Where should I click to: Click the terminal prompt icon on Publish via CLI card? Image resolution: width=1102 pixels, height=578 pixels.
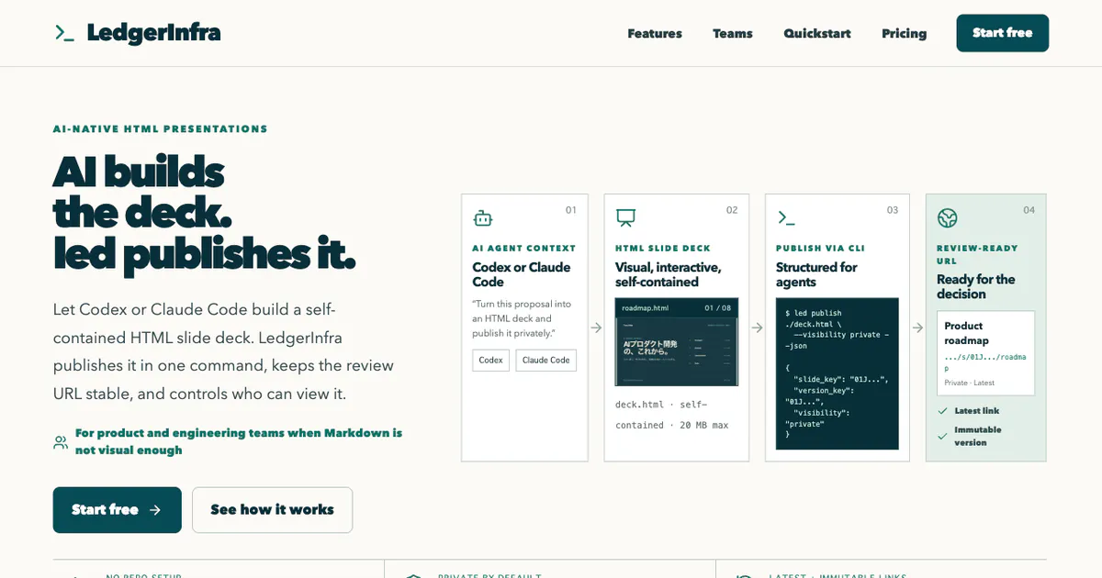[786, 218]
